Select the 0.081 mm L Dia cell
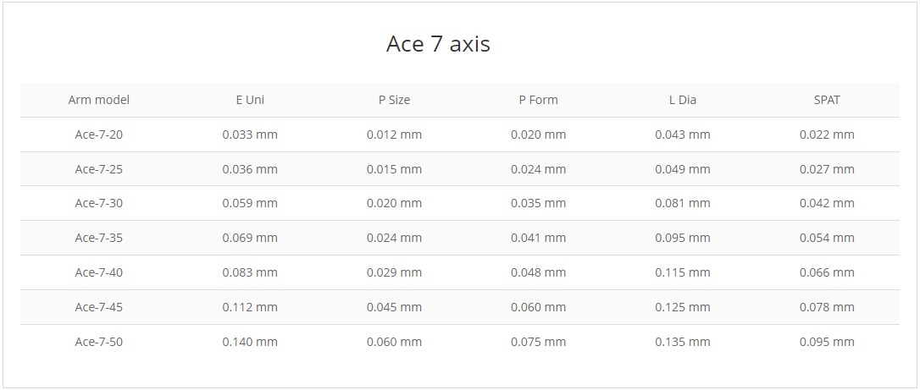The image size is (920, 390). point(682,203)
